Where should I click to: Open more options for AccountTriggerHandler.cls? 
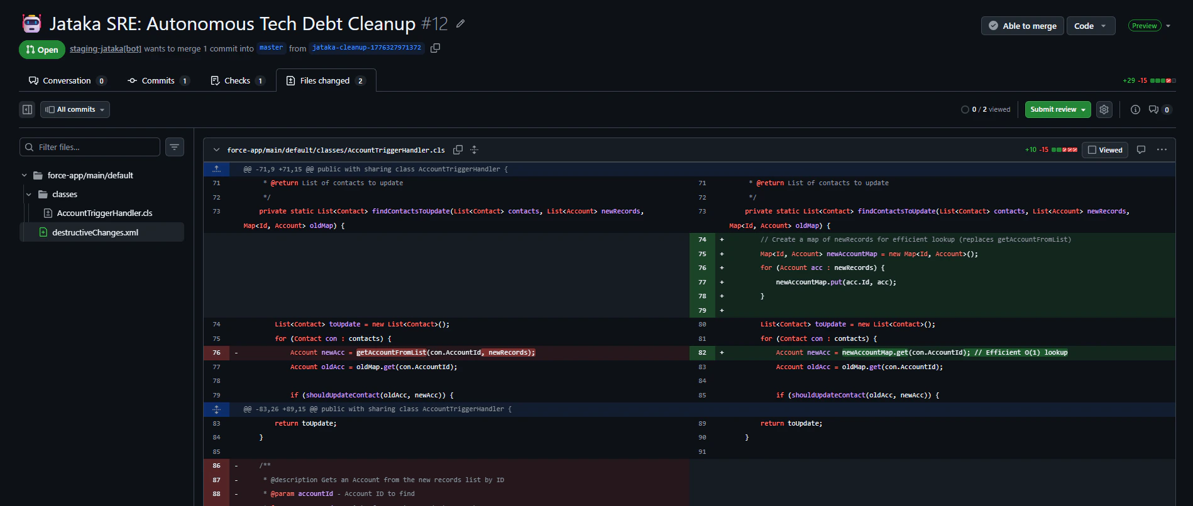1162,150
